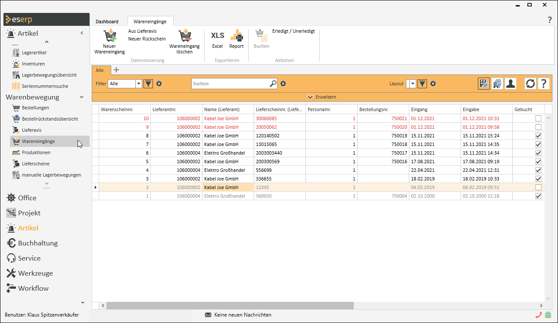Image resolution: width=558 pixels, height=323 pixels.
Task: Click the Layout funnel icon
Action: (422, 84)
